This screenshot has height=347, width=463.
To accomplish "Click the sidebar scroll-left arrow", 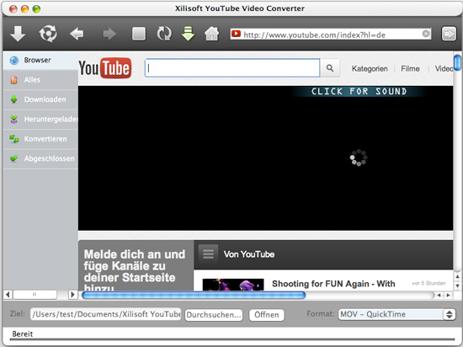I will (8, 295).
